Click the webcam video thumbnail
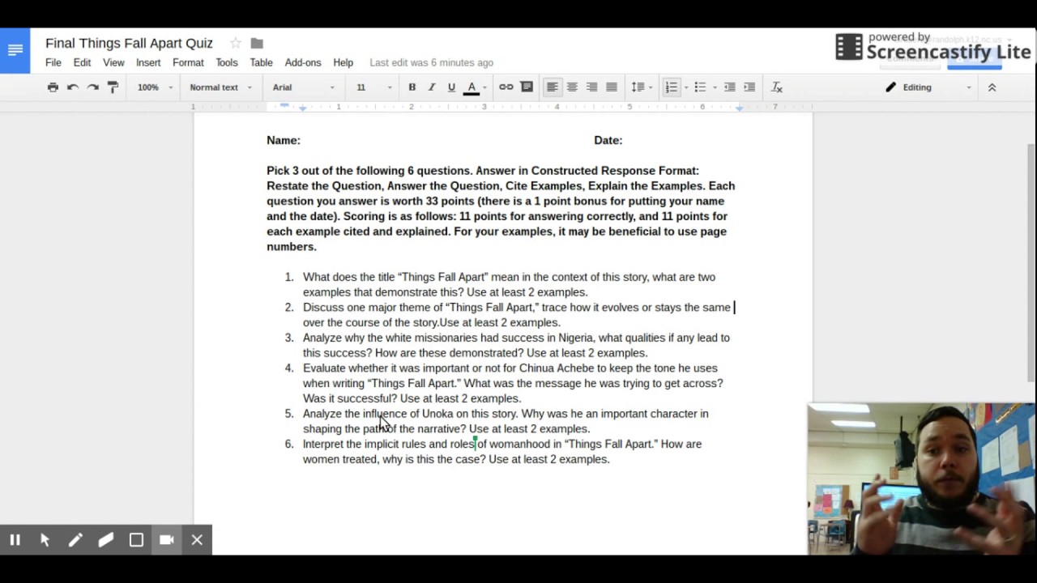 click(921, 479)
